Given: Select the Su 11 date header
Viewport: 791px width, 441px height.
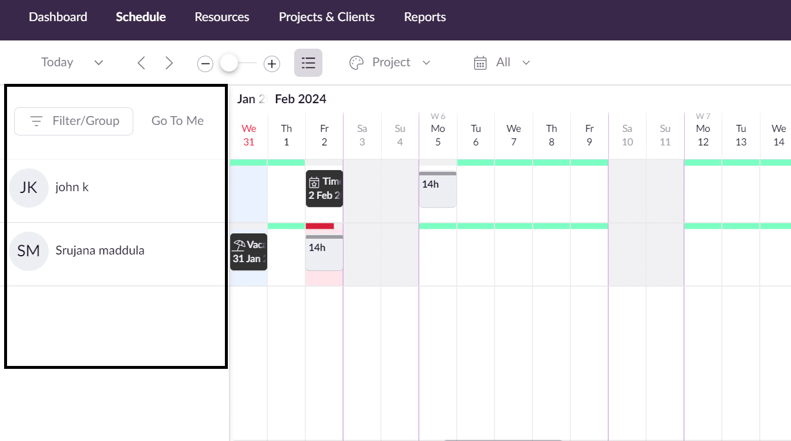Looking at the screenshot, I should (665, 135).
